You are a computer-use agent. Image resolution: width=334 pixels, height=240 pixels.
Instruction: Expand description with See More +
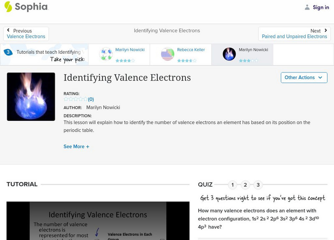76,147
